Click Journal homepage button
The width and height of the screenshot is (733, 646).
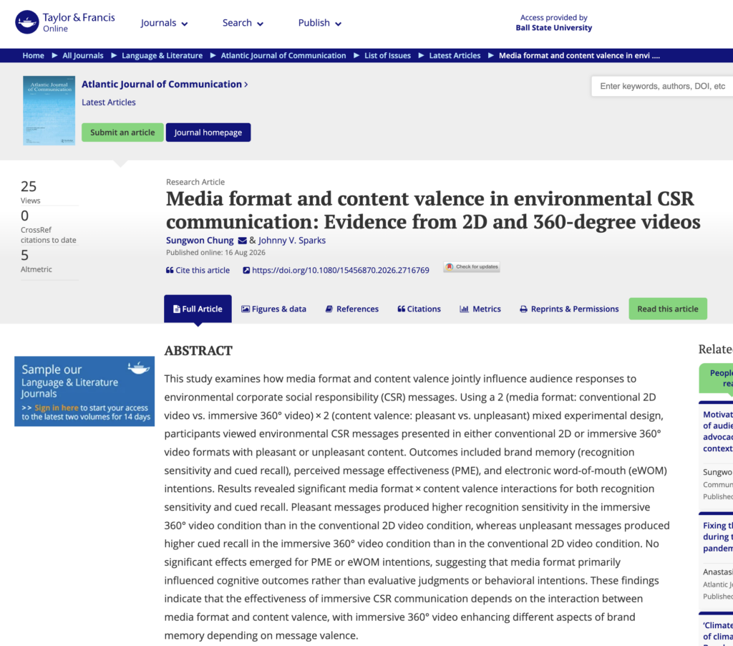[208, 132]
